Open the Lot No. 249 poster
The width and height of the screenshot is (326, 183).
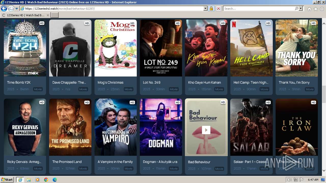[x=161, y=48]
